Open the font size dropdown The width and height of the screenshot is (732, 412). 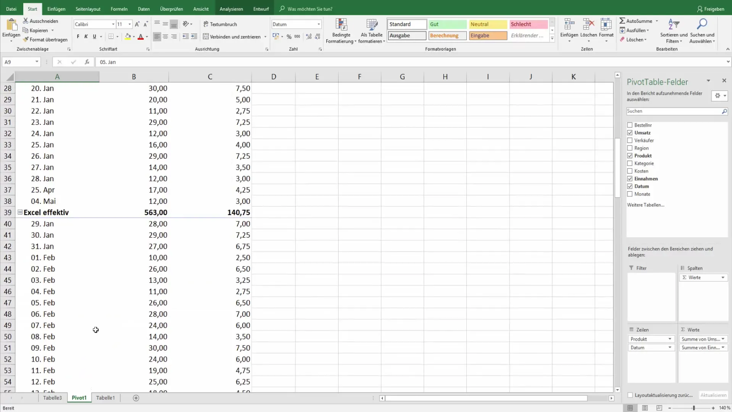[x=130, y=24]
